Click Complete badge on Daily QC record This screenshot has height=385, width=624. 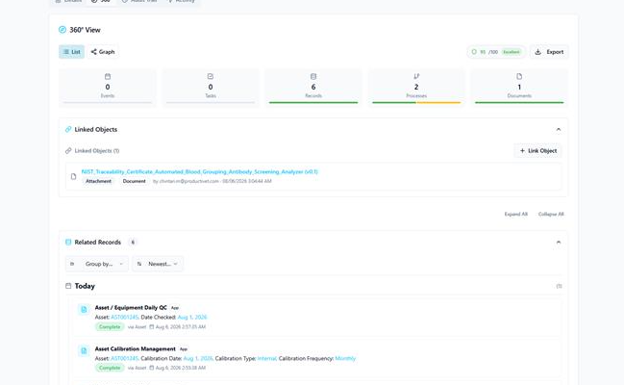[x=110, y=327]
